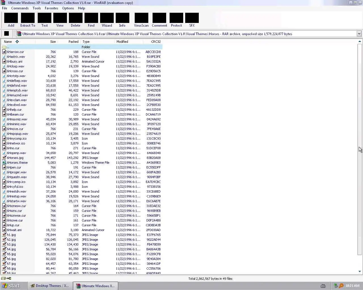Click the View toolbar button
Screen dimensions: 363x290
pos(60,20)
